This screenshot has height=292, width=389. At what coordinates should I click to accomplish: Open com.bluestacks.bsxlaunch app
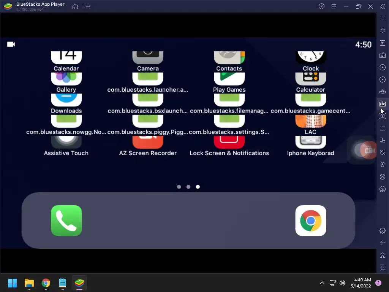pyautogui.click(x=148, y=100)
